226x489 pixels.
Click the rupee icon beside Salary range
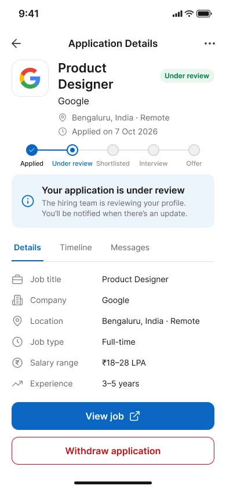click(x=17, y=363)
